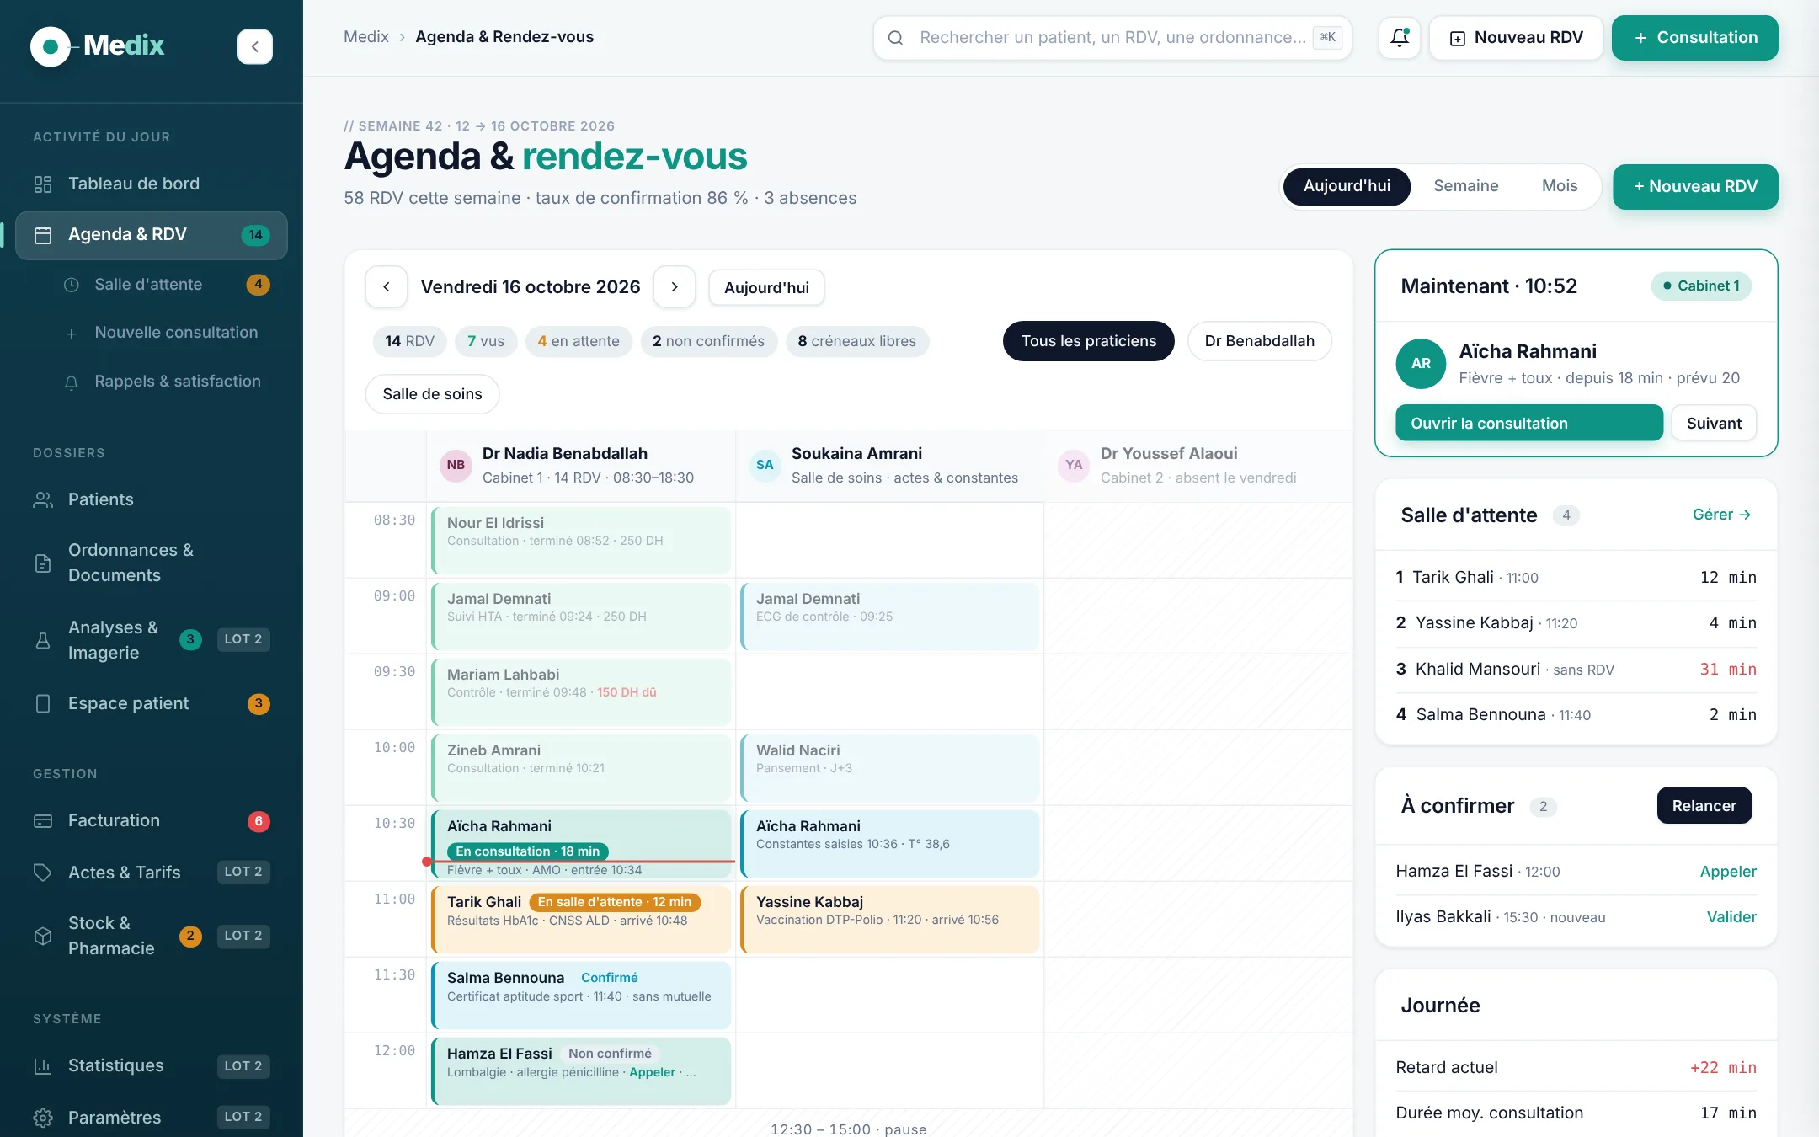The height and width of the screenshot is (1137, 1819).
Task: Click the Facturation card icon
Action: (43, 820)
